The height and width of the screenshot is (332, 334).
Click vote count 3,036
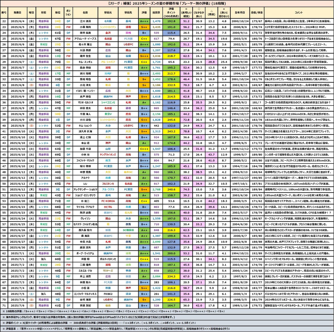tap(156, 56)
